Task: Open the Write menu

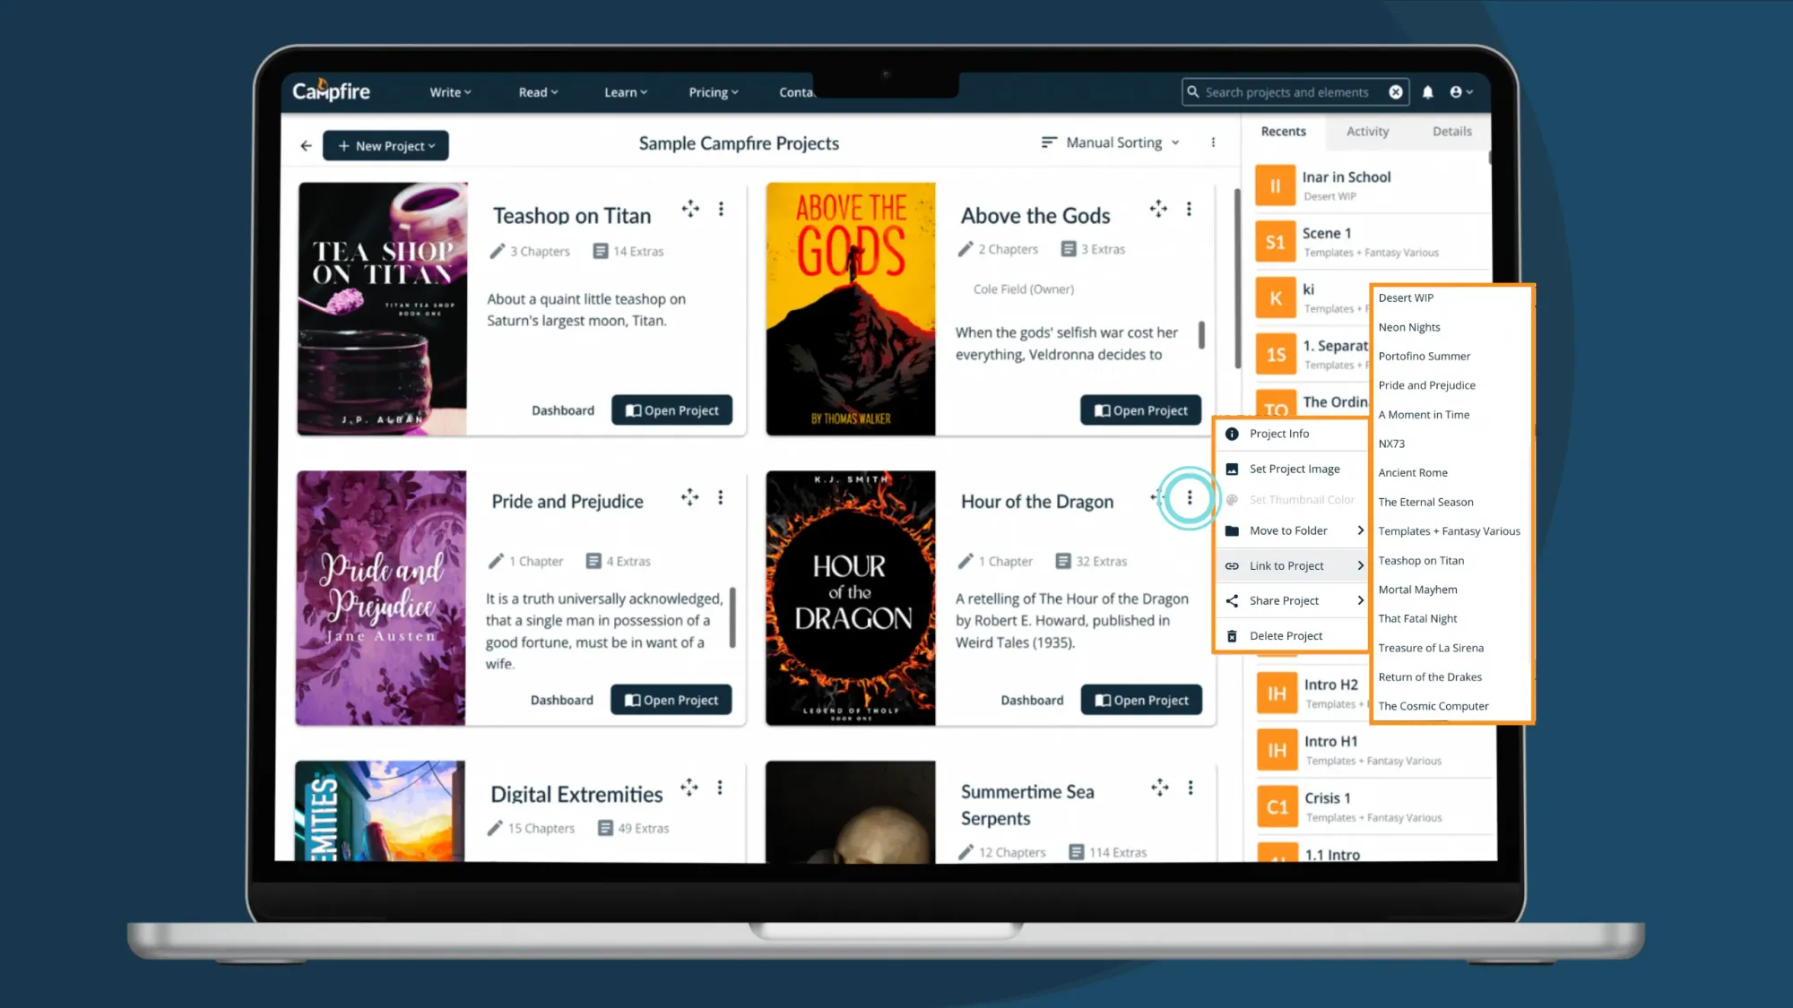Action: click(x=450, y=92)
